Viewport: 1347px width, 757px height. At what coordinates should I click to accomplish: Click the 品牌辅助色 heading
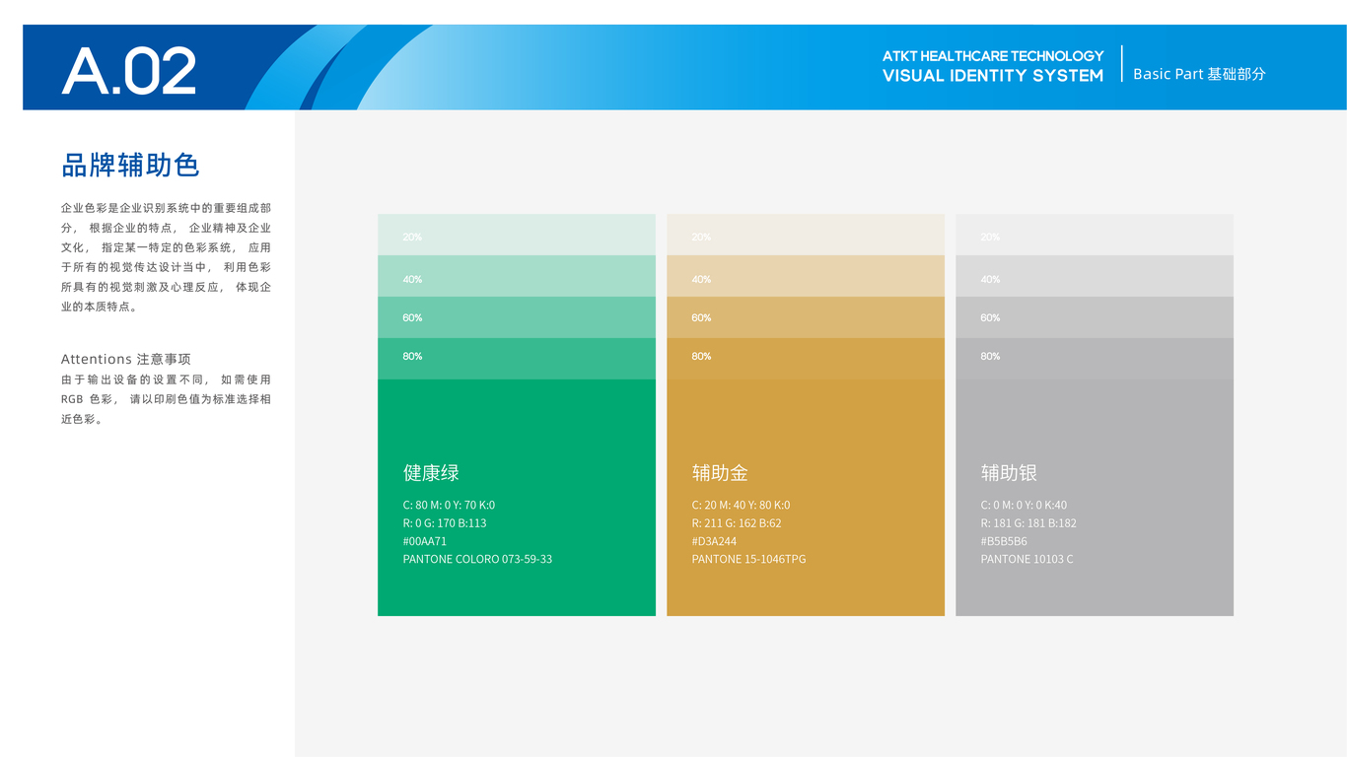[x=130, y=165]
